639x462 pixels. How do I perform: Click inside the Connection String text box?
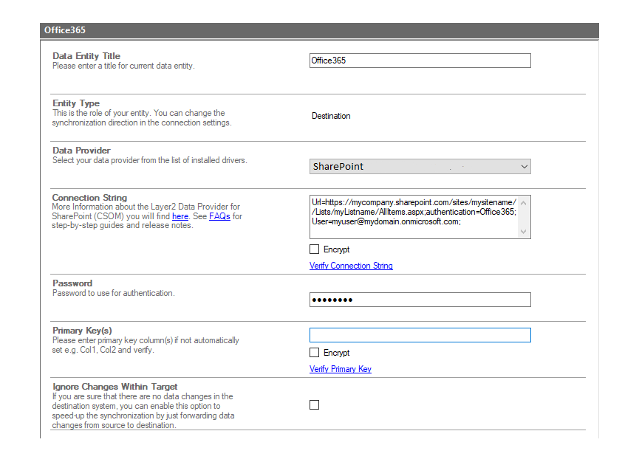tap(414, 217)
